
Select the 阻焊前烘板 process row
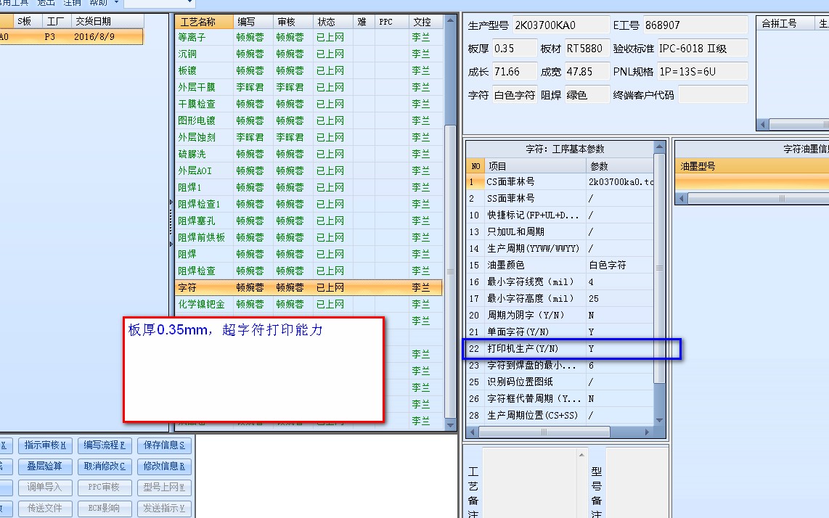pyautogui.click(x=309, y=238)
